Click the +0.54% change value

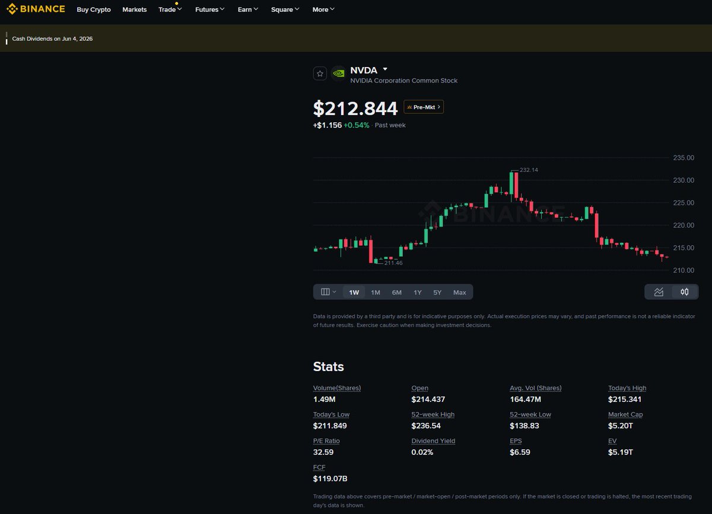(x=357, y=125)
